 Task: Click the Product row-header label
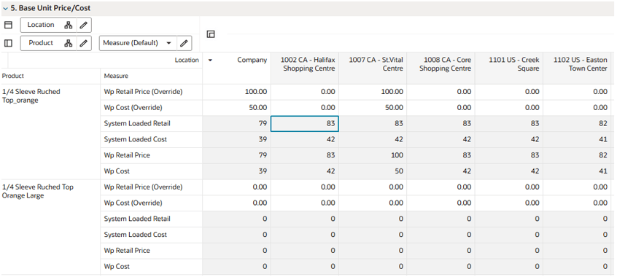[13, 76]
